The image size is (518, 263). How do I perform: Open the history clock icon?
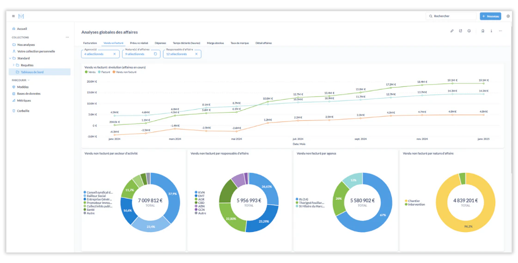469,31
